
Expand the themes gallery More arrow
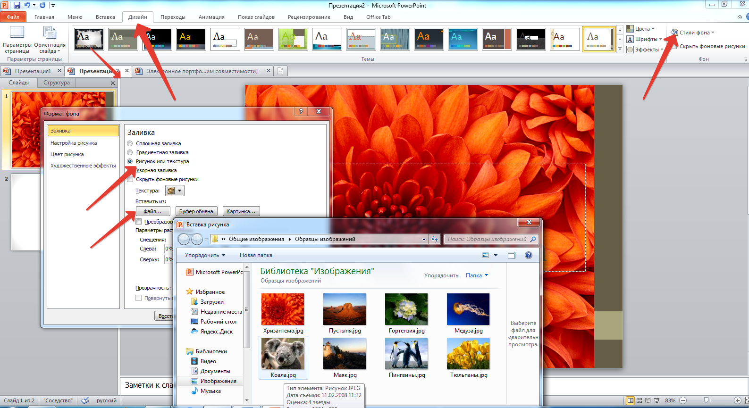620,49
